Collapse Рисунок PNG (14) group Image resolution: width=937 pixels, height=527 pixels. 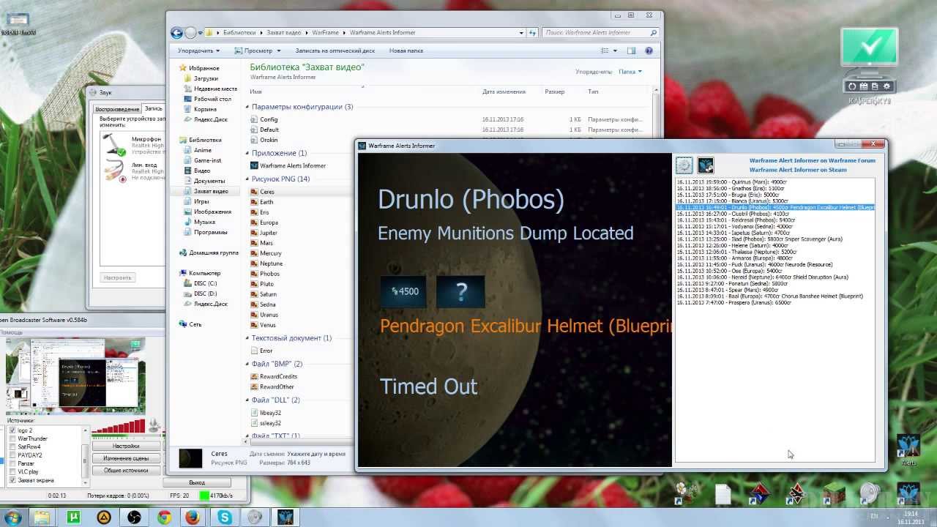[x=247, y=179]
